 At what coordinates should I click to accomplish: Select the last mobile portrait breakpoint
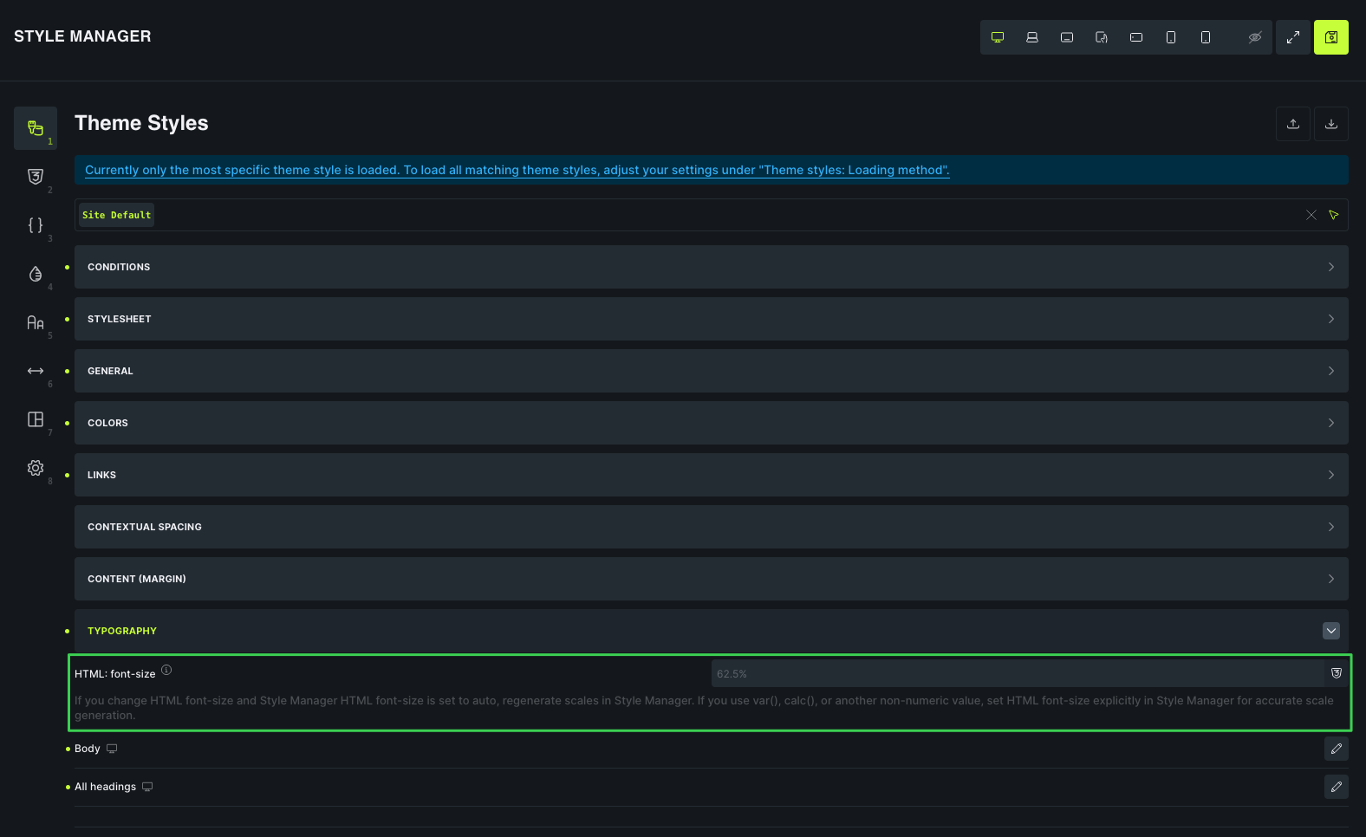(x=1206, y=37)
